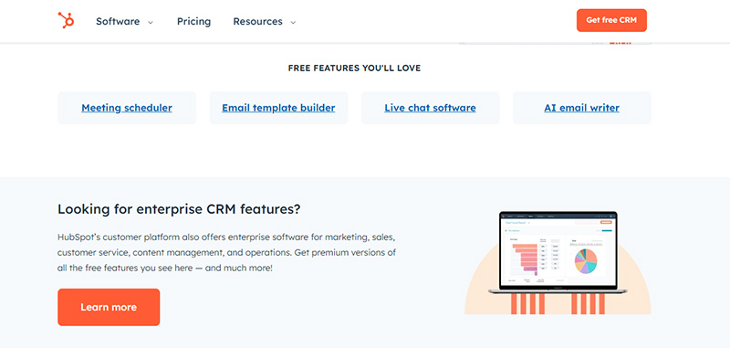Click the Learn more button

109,307
